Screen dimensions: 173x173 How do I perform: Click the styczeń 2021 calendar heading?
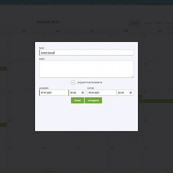point(48,22)
